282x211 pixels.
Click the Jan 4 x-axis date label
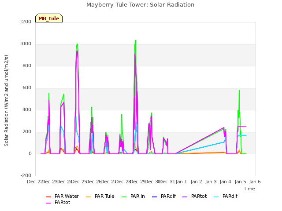click(226, 182)
